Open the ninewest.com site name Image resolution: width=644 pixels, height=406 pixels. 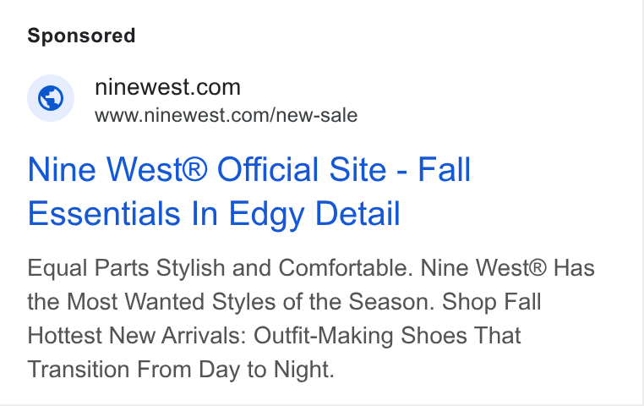(167, 87)
